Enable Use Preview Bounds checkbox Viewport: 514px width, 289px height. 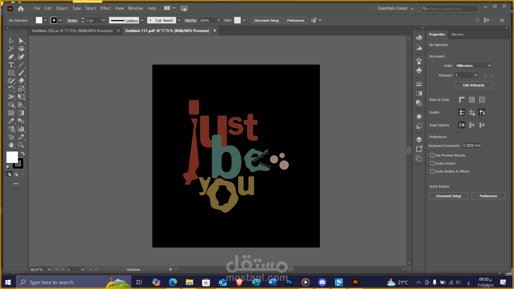pos(432,155)
